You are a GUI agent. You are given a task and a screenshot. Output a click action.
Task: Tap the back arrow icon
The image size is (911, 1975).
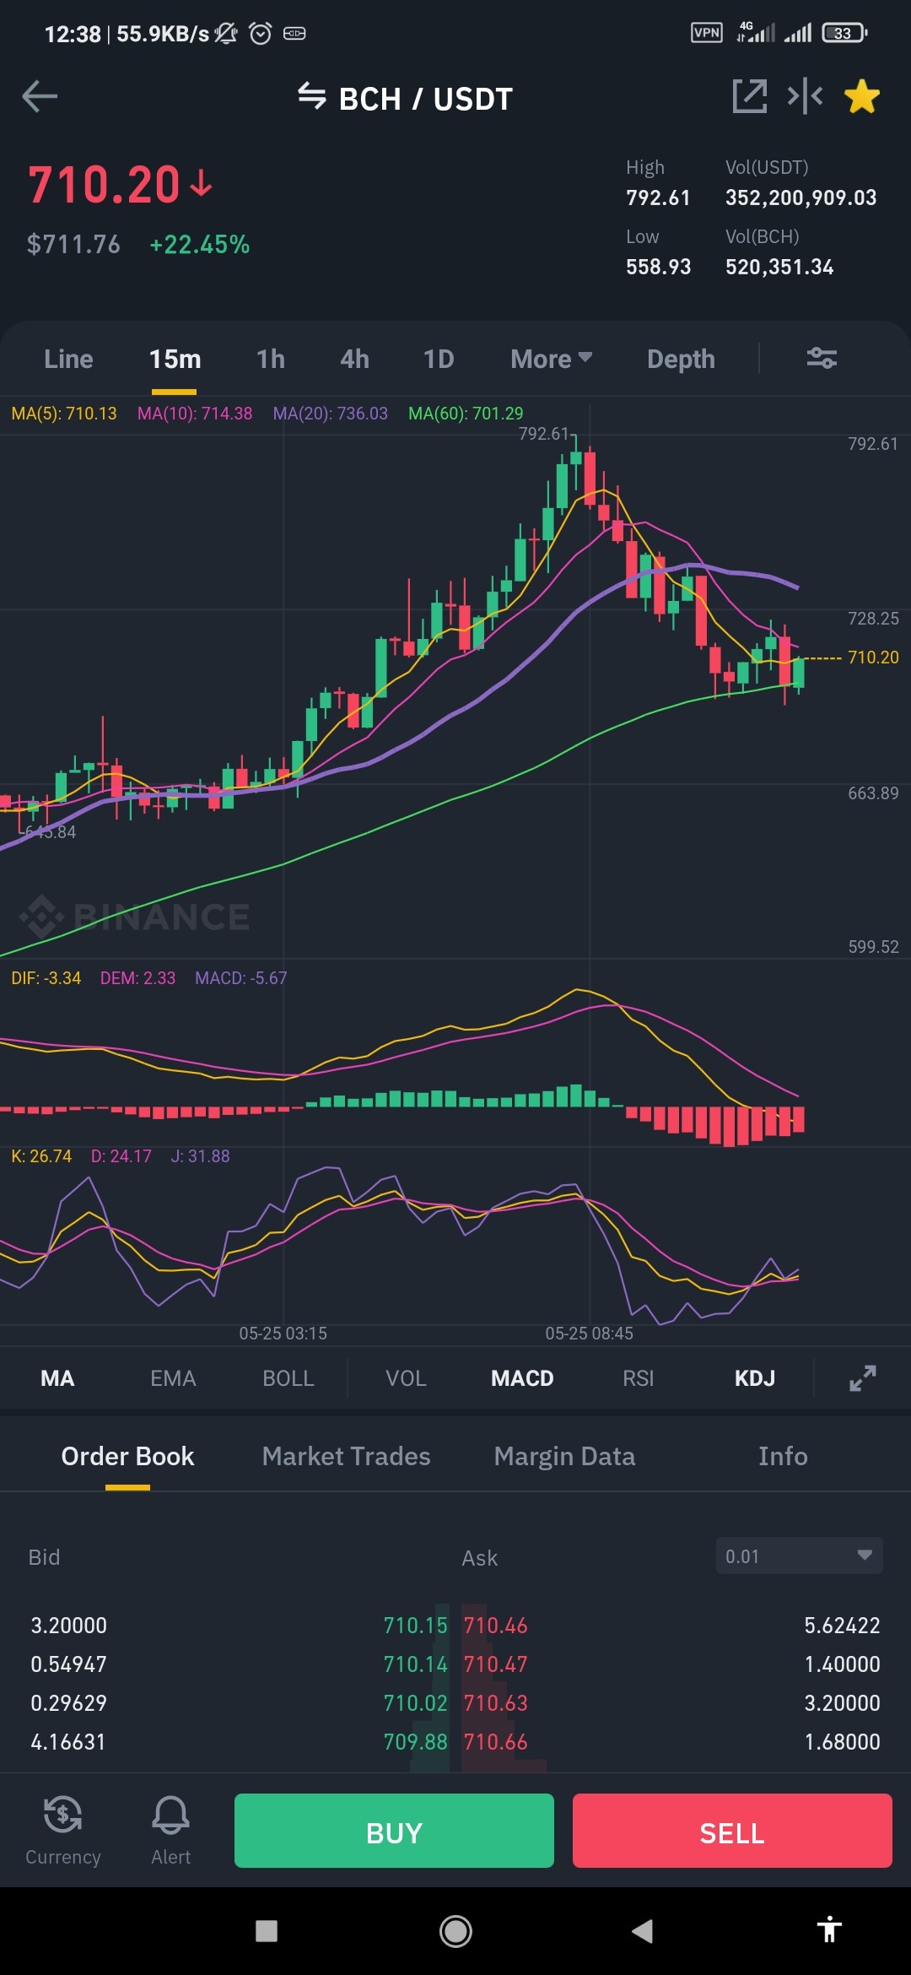[40, 97]
